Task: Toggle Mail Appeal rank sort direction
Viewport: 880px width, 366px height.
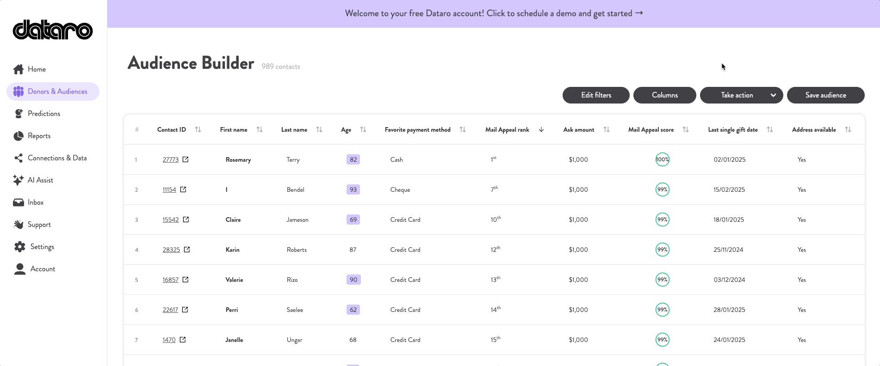Action: click(x=541, y=130)
